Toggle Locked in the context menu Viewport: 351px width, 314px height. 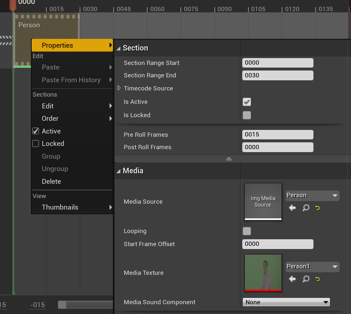[x=53, y=144]
